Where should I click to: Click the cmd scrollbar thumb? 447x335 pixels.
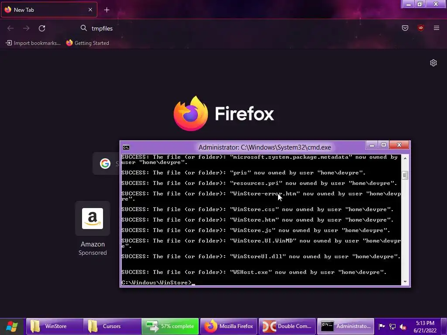405,175
